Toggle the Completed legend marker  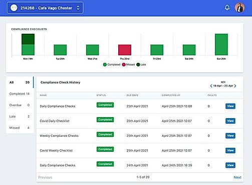point(105,64)
